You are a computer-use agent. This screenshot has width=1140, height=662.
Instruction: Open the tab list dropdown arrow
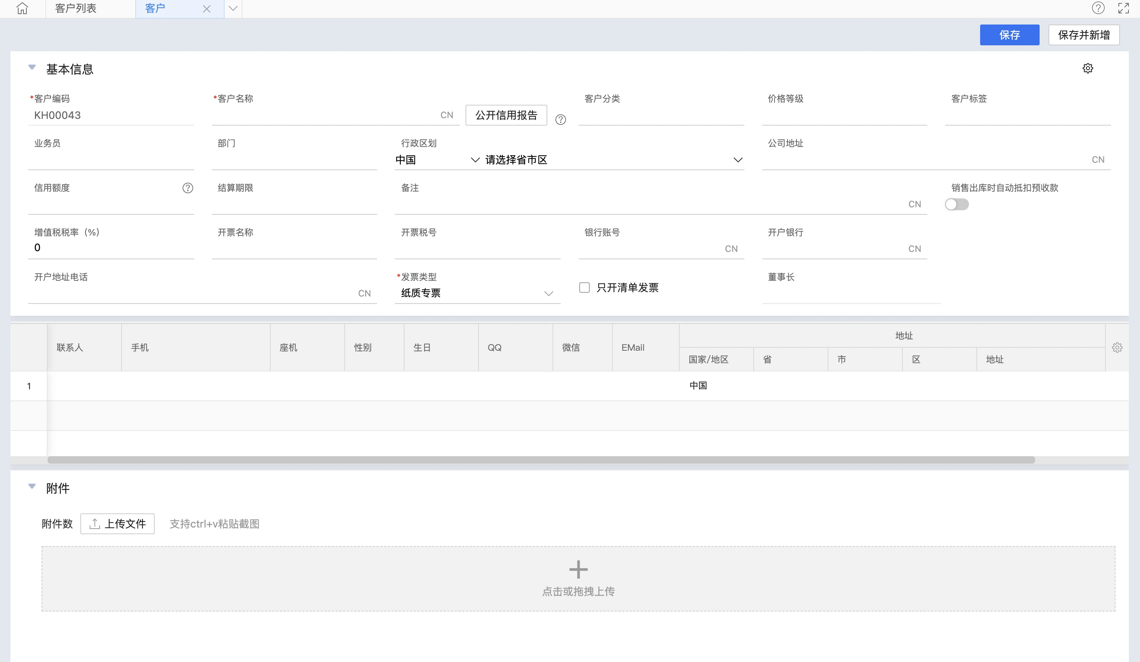point(233,9)
